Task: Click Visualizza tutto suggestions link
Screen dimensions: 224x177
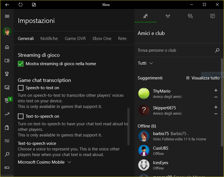Action: point(203,78)
